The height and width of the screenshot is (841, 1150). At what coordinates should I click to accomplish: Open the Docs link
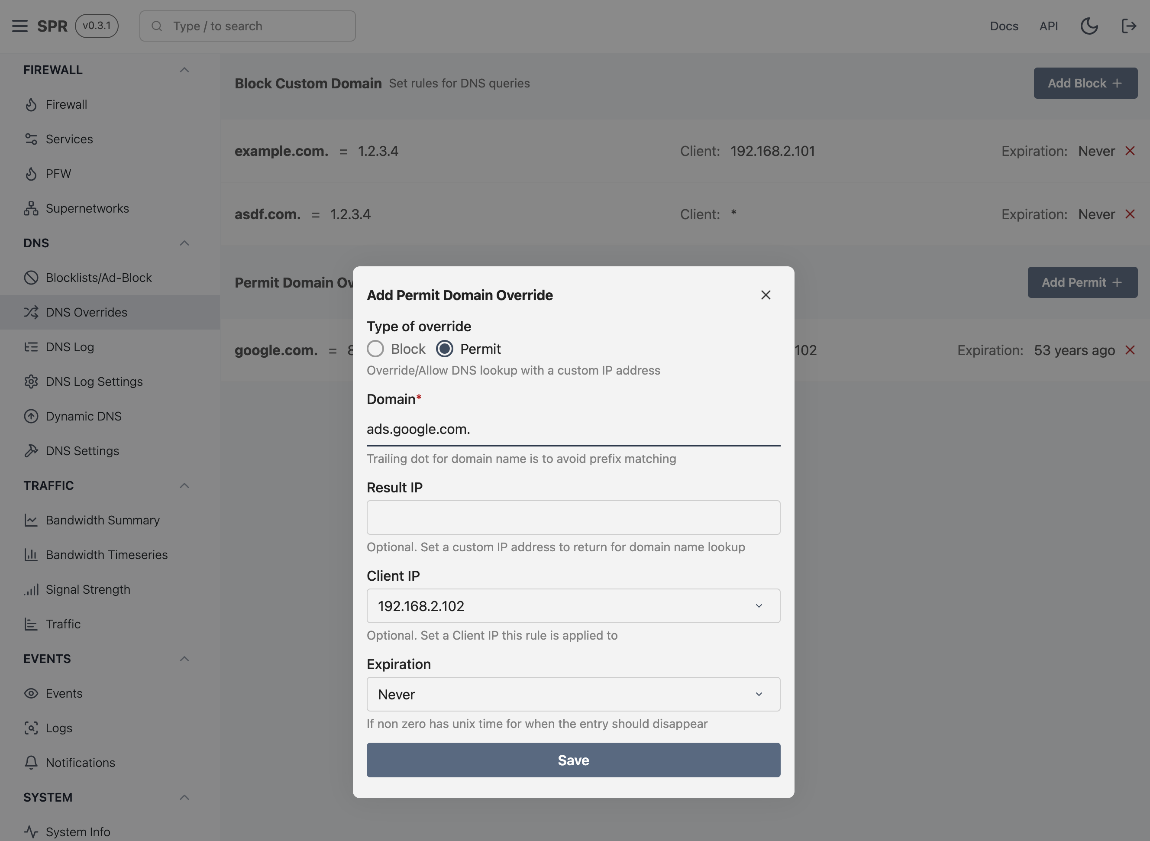pyautogui.click(x=1004, y=26)
